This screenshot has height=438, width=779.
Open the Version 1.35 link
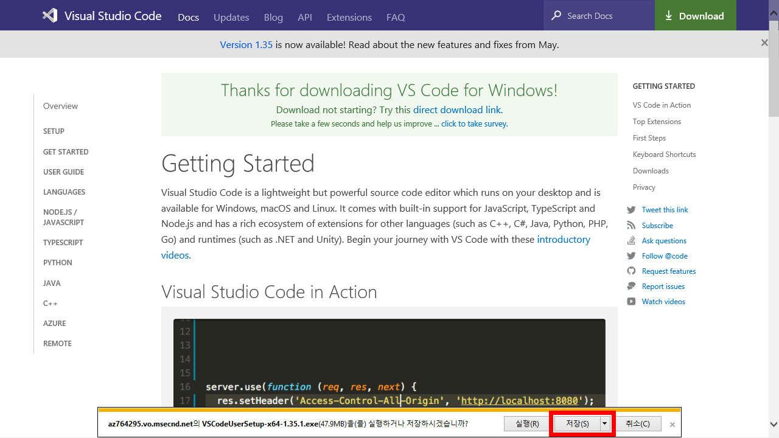tap(246, 44)
